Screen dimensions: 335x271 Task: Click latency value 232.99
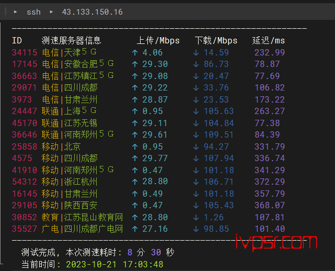270,52
